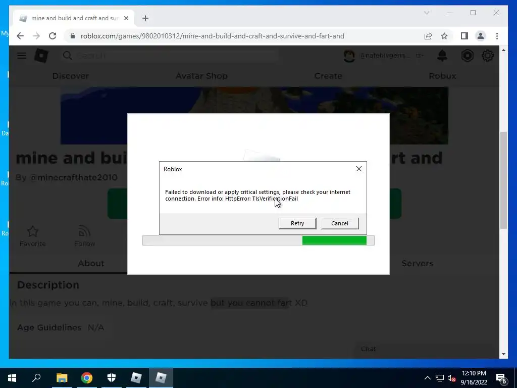517x388 pixels.
Task: Share this page icon in the address bar
Action: (x=428, y=36)
